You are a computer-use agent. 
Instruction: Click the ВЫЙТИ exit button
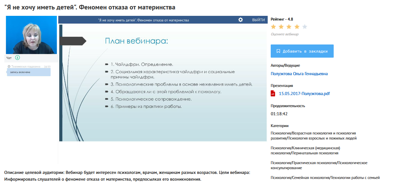click(x=258, y=20)
